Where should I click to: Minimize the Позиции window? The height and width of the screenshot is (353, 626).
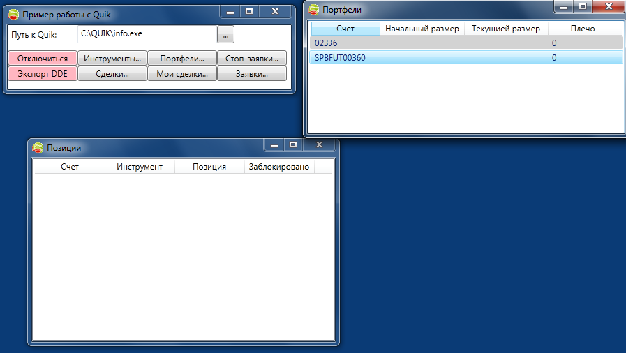[274, 145]
